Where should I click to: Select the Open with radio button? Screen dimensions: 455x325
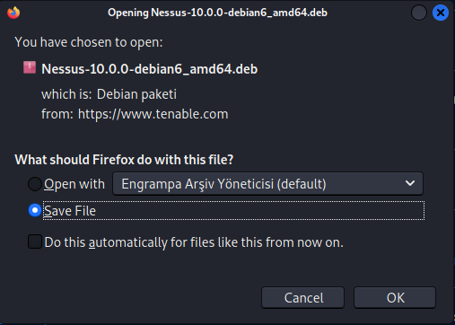35,184
